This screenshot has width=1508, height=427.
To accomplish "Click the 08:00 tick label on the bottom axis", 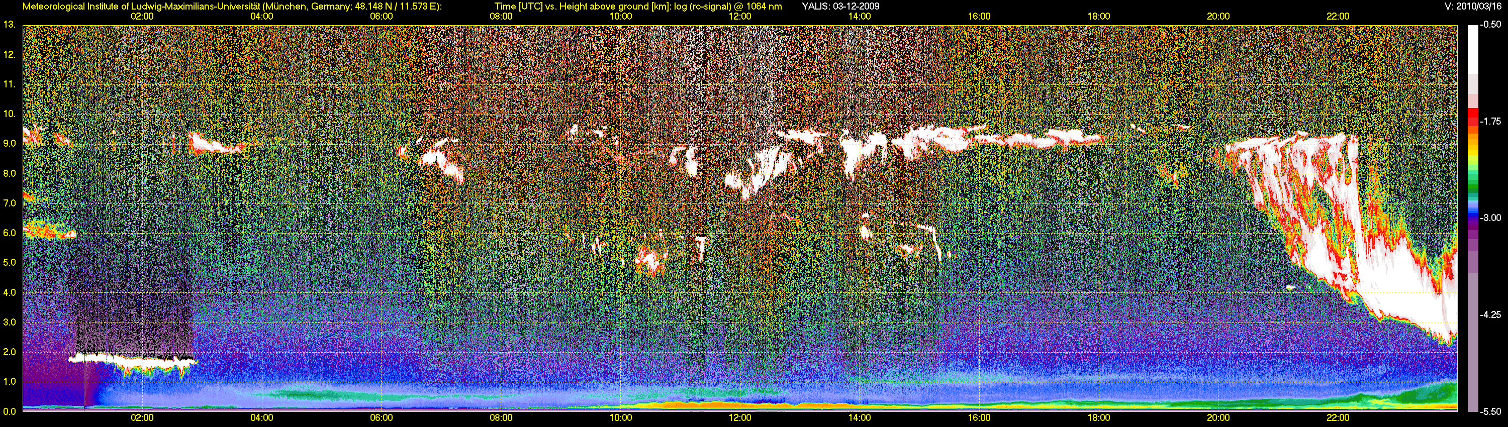I will [501, 418].
